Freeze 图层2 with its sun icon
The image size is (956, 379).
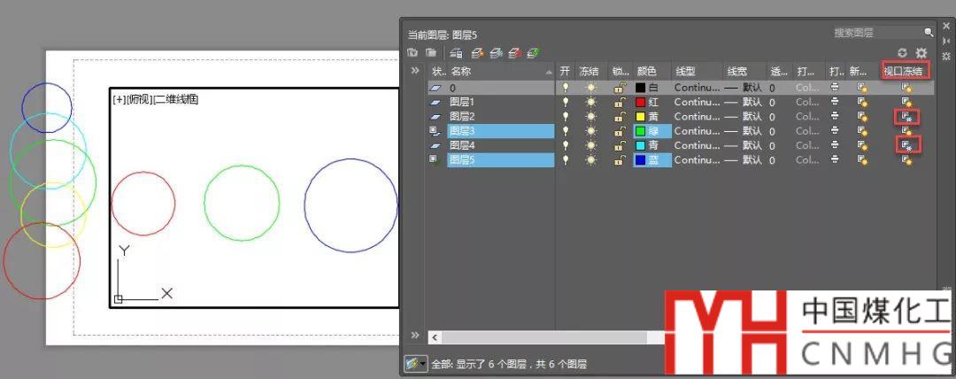pyautogui.click(x=590, y=117)
